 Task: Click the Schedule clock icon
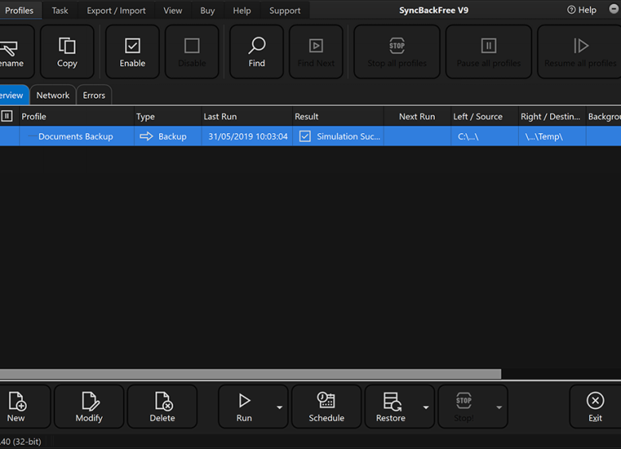point(326,400)
